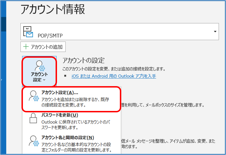
Task: Click text メッセージを整理し、アイテムが追加、変更
Action: coord(171,141)
